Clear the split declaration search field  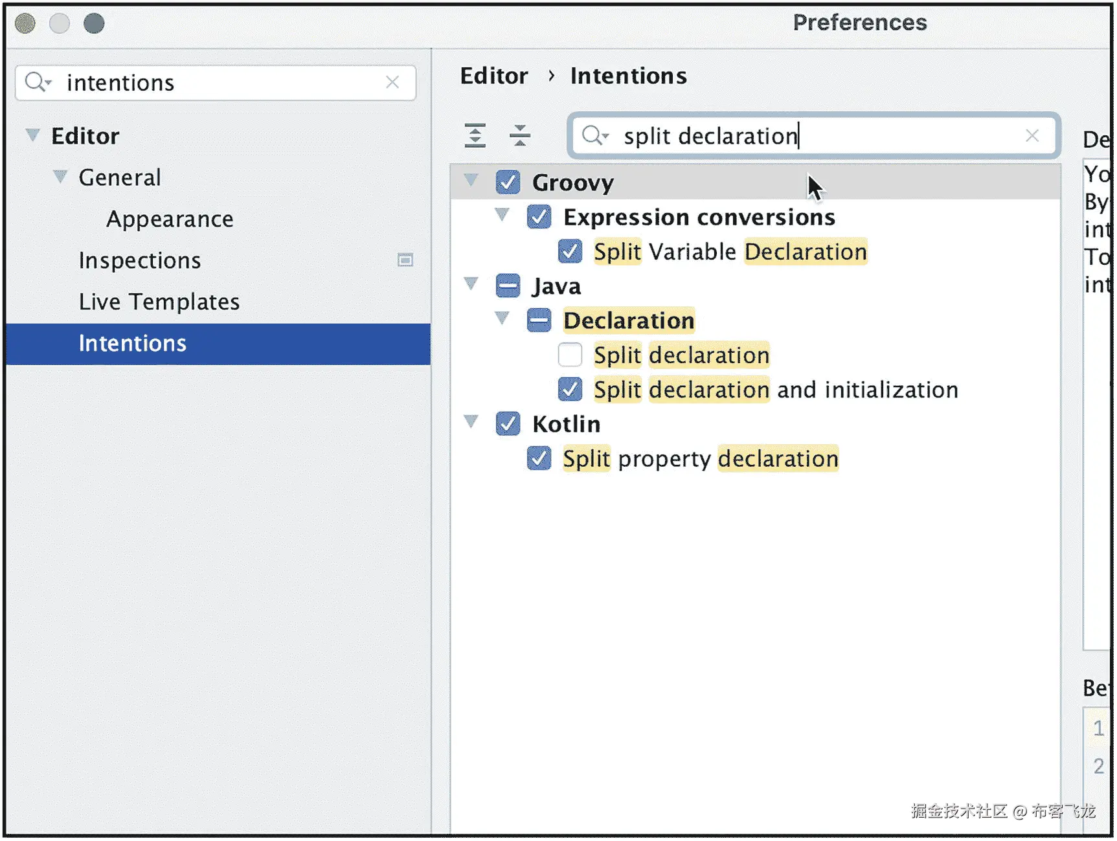coord(1032,135)
